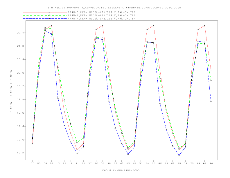Click the vertical axis title F_MEAN | O_MEAN | F_MEAN
This screenshot has height=178, width=230.
(11, 91)
